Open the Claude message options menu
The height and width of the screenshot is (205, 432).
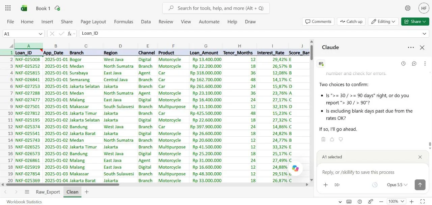coord(425,64)
